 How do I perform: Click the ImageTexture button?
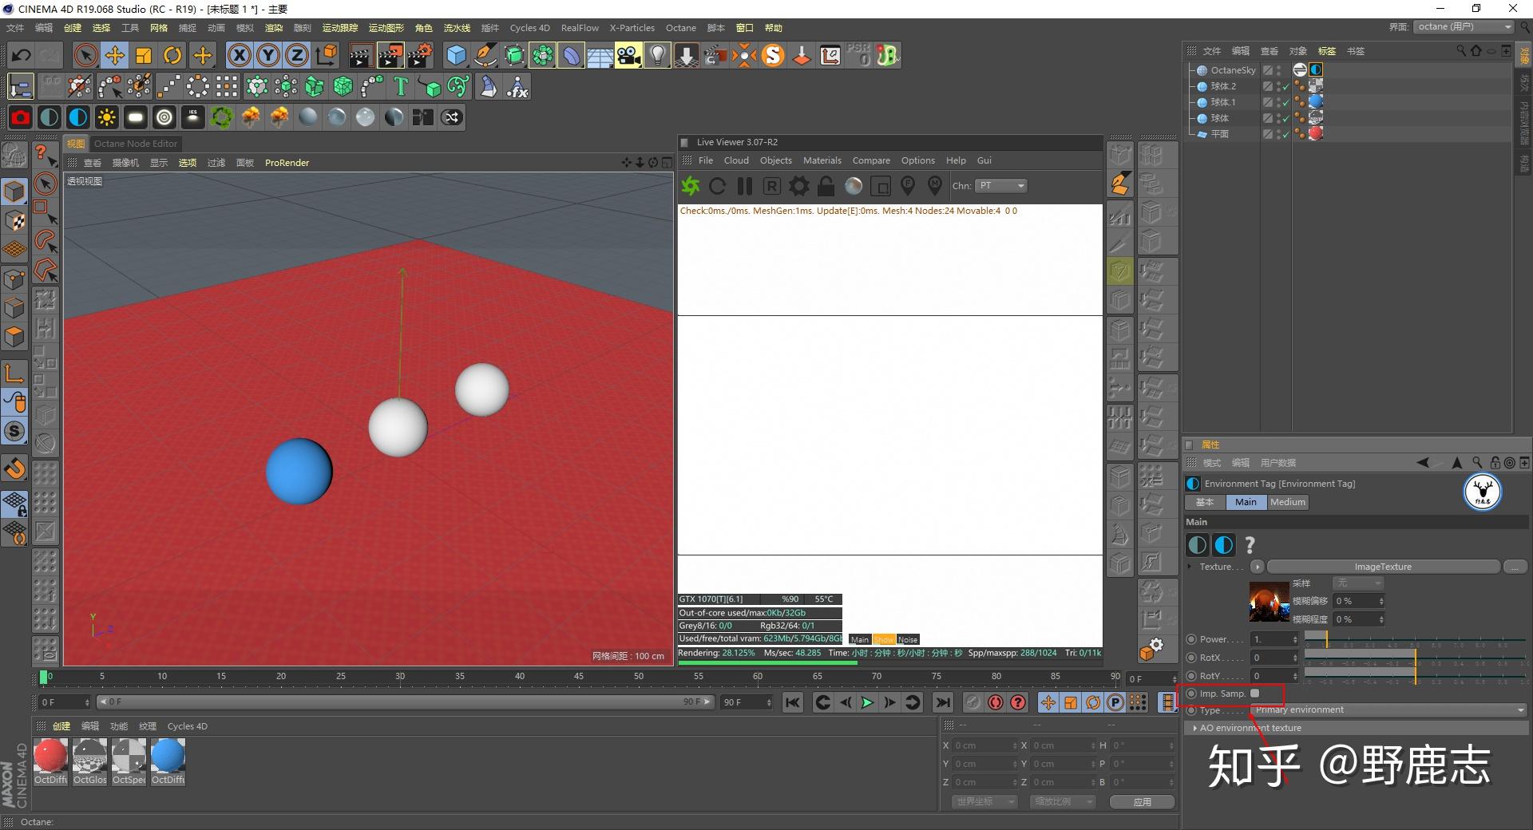[x=1382, y=567]
